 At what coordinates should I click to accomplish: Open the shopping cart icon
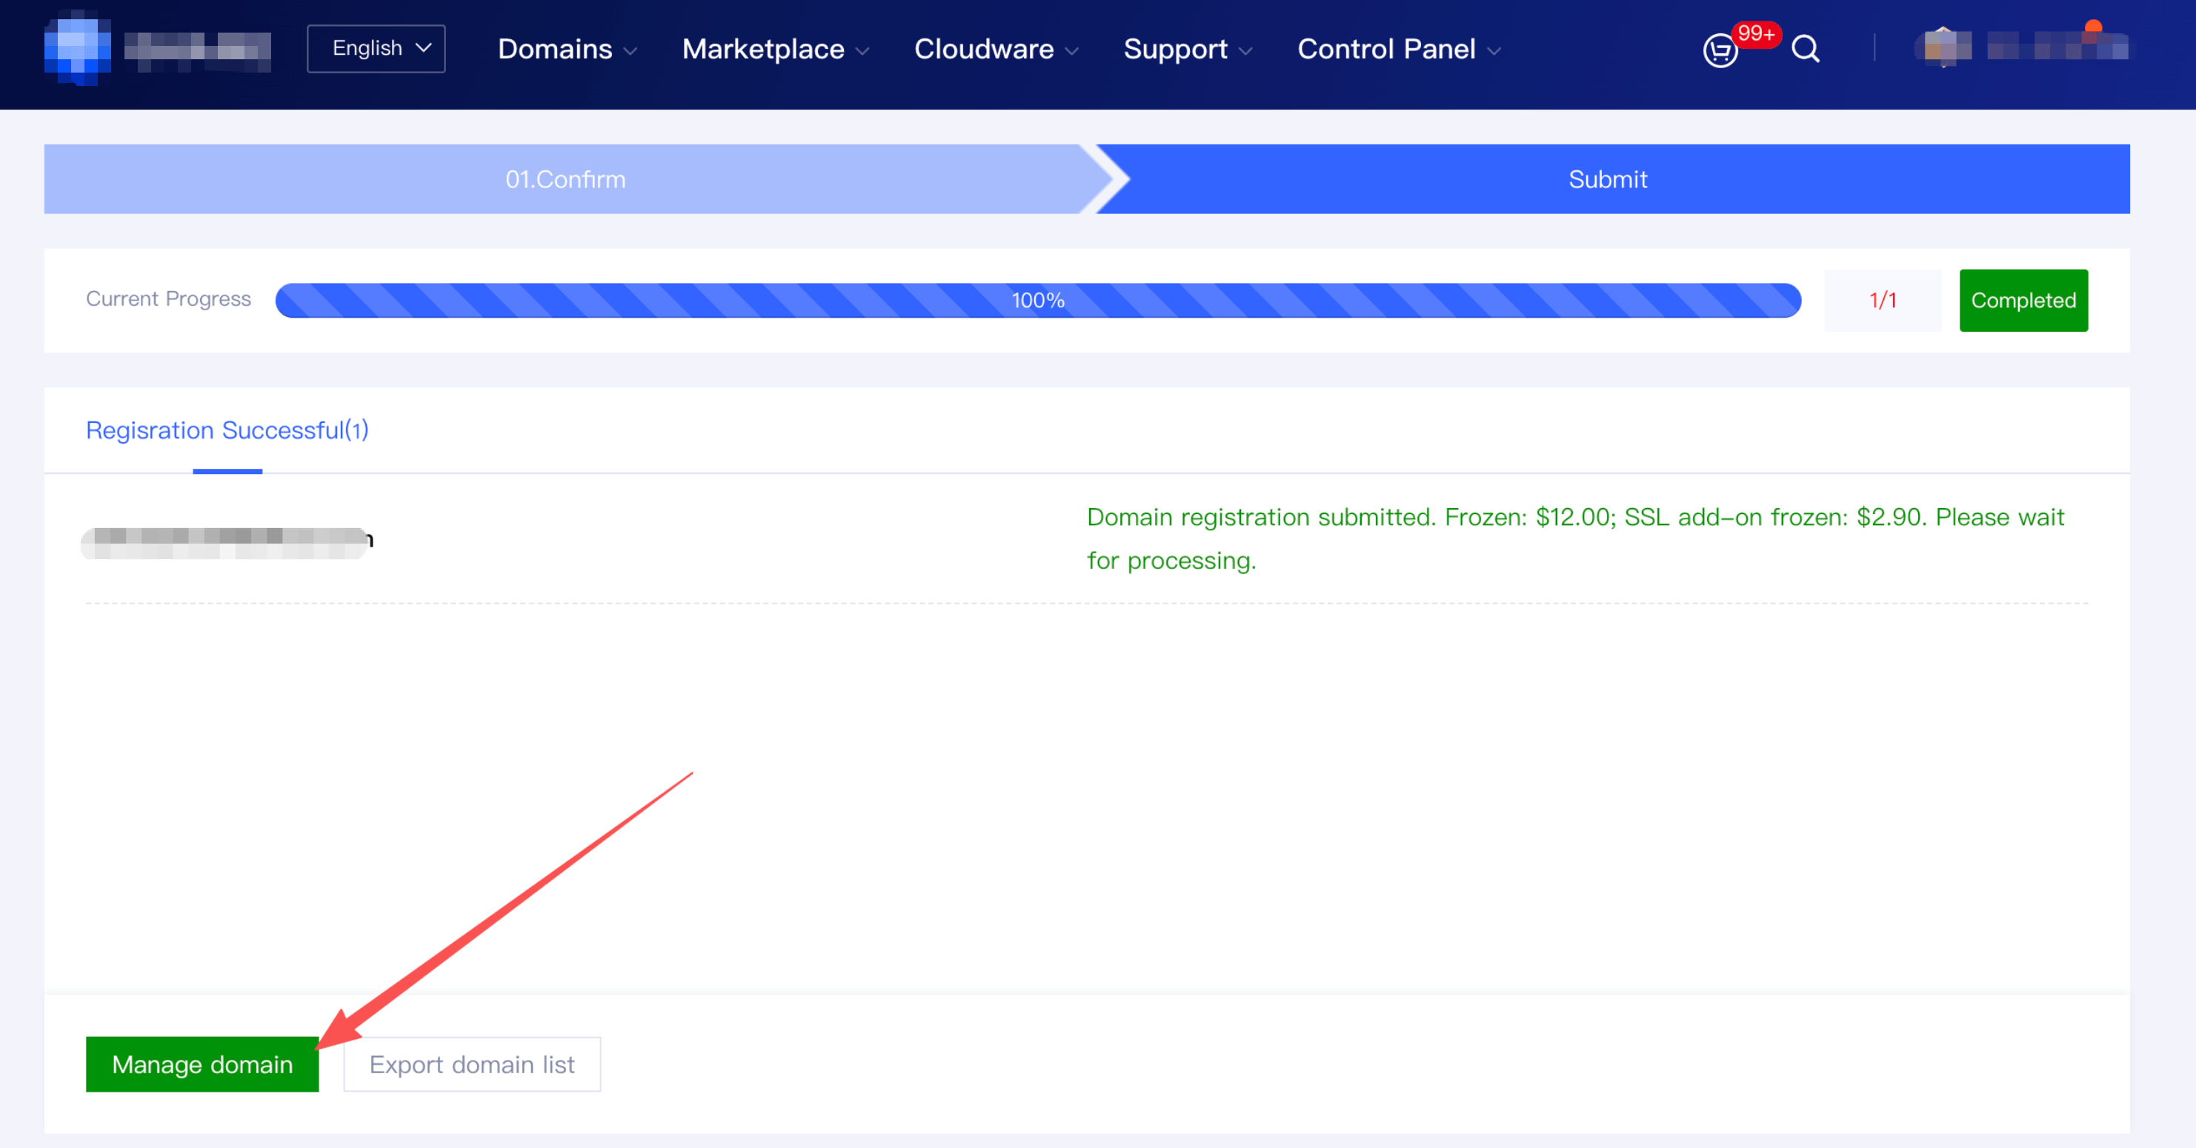(1719, 50)
